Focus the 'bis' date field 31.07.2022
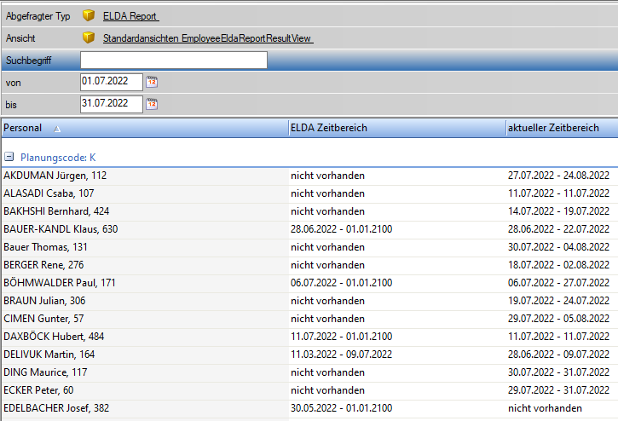The width and height of the screenshot is (618, 421). point(111,104)
